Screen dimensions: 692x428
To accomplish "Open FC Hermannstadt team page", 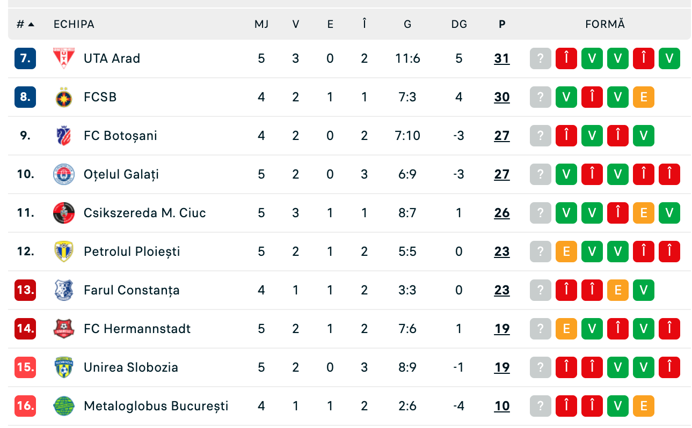I will [137, 329].
